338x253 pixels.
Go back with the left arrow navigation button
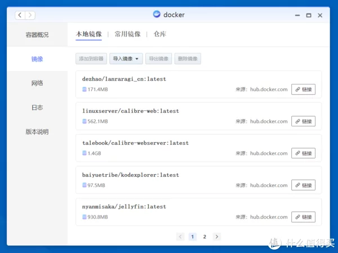(20, 15)
